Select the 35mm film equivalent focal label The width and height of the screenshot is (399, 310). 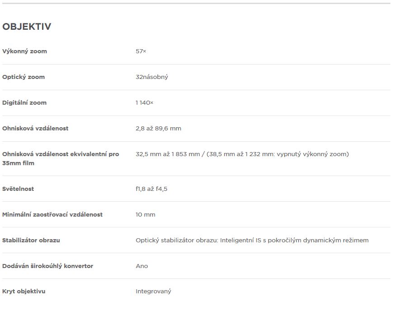point(61,158)
